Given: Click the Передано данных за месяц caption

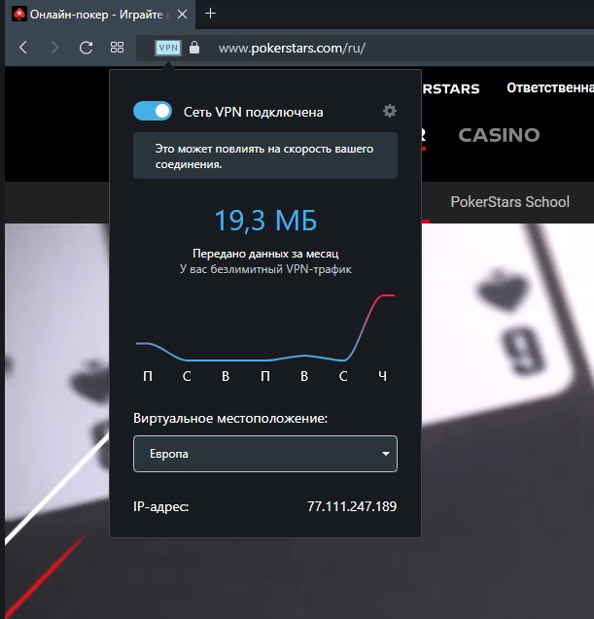Looking at the screenshot, I should coord(265,254).
